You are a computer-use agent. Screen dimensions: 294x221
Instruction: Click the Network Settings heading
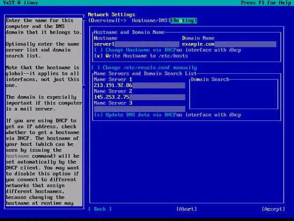(x=112, y=14)
